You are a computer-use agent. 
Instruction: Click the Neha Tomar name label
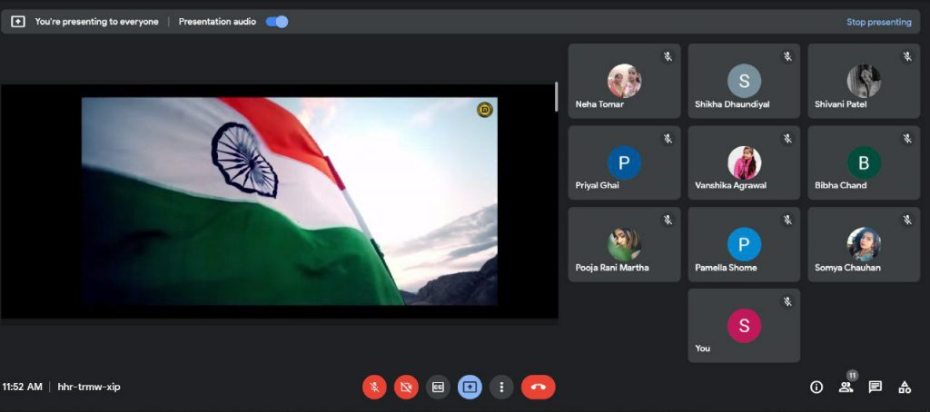click(599, 104)
